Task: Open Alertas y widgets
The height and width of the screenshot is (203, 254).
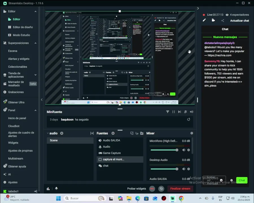Action: (x=19, y=59)
